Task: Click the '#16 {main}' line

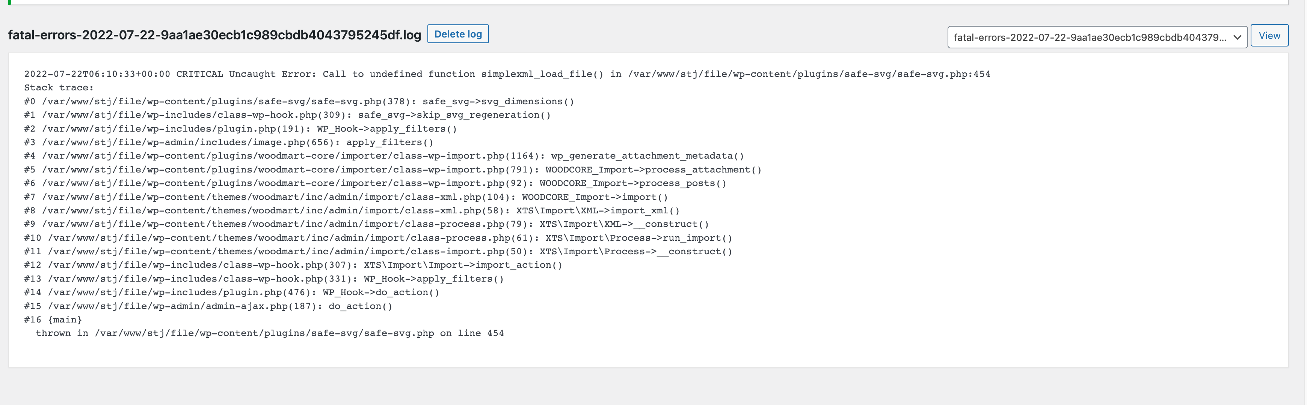Action: tap(53, 320)
